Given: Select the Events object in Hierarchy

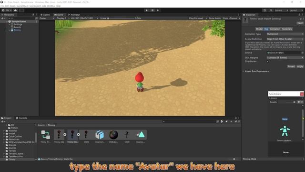Looking at the screenshot, I should click(x=17, y=27).
